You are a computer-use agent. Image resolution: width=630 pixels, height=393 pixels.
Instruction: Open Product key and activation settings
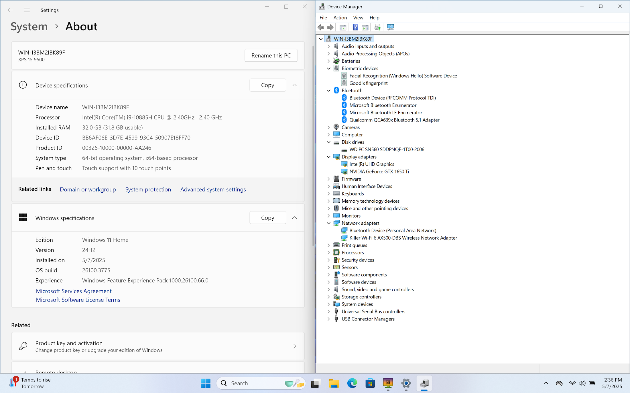158,346
